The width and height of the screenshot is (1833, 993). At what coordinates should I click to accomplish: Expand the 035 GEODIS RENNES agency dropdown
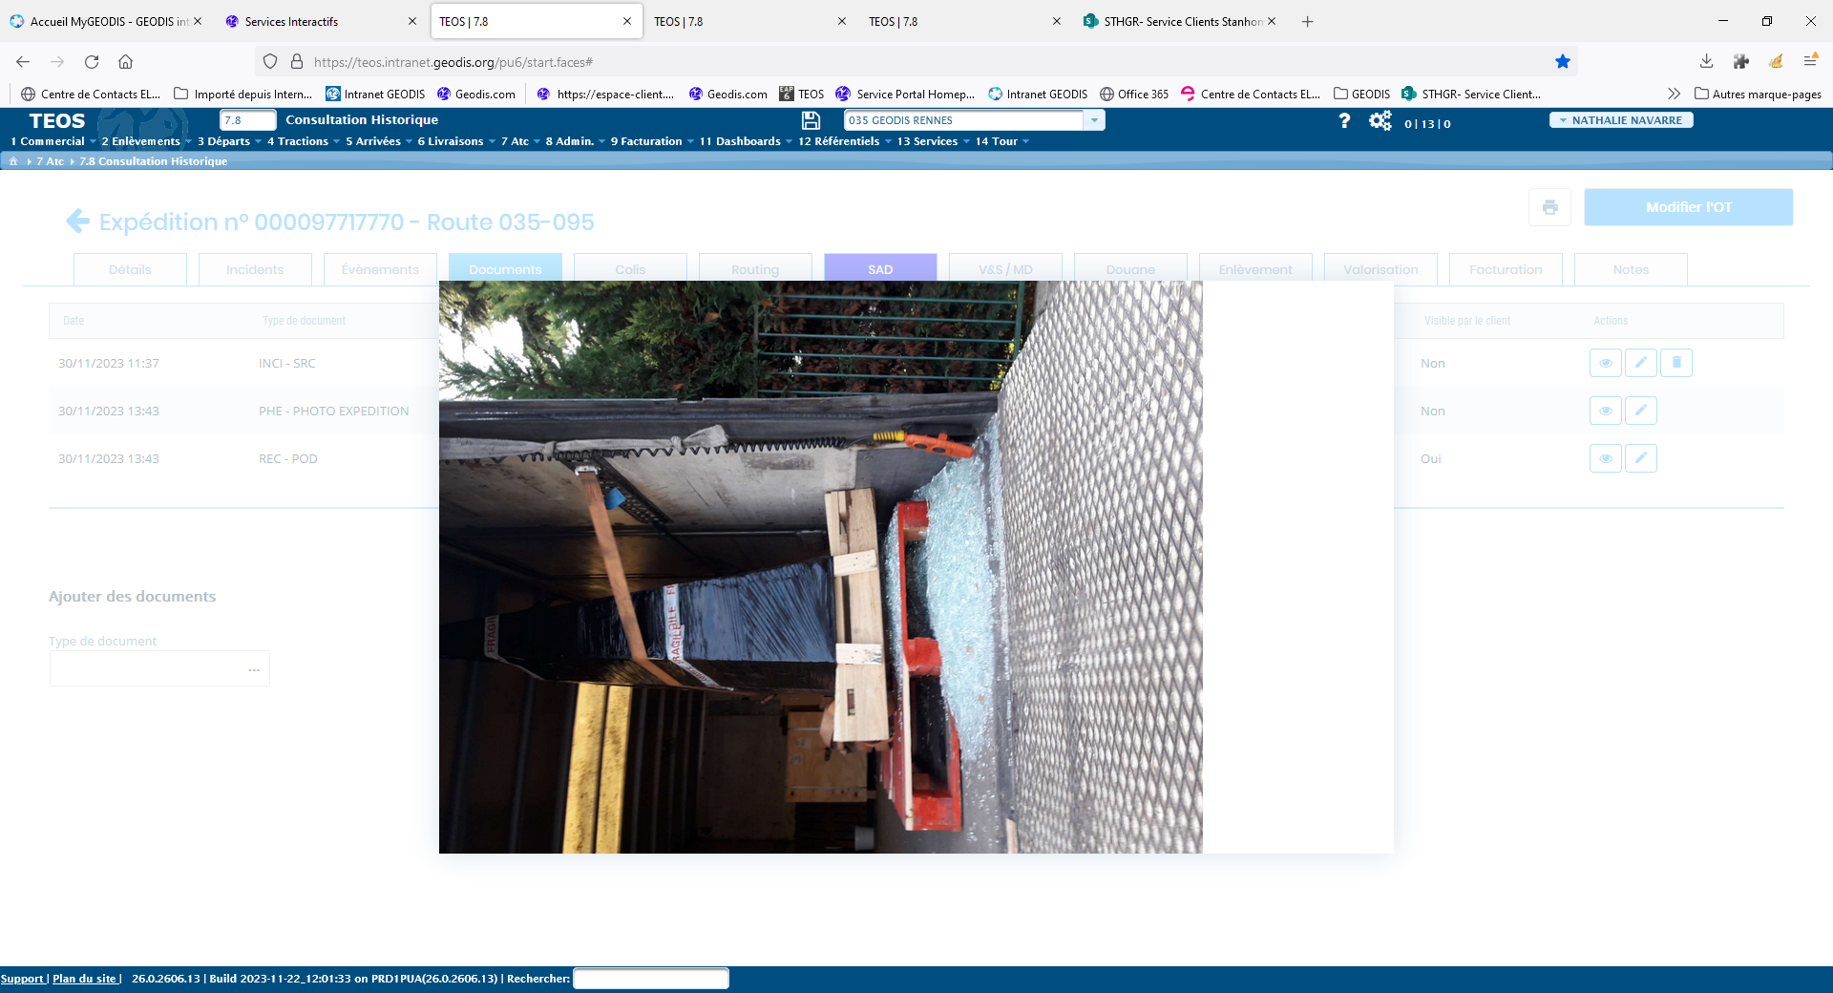pyautogui.click(x=1094, y=120)
